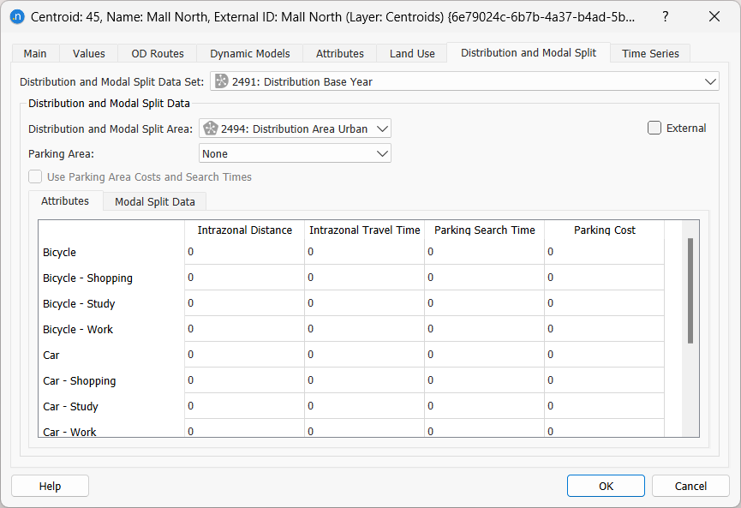This screenshot has height=508, width=741.
Task: Expand the Distribution and Modal Split Data Set dropdown
Action: [711, 81]
